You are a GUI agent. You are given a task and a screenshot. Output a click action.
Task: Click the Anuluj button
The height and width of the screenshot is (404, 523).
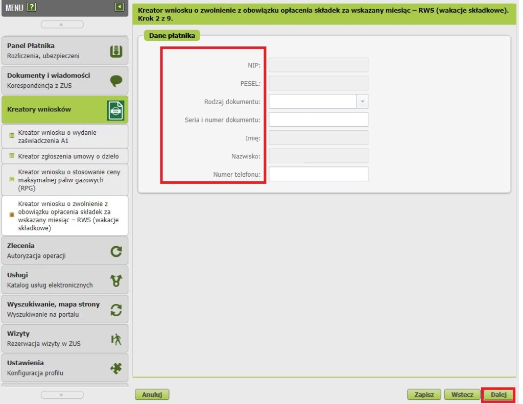[x=152, y=394]
